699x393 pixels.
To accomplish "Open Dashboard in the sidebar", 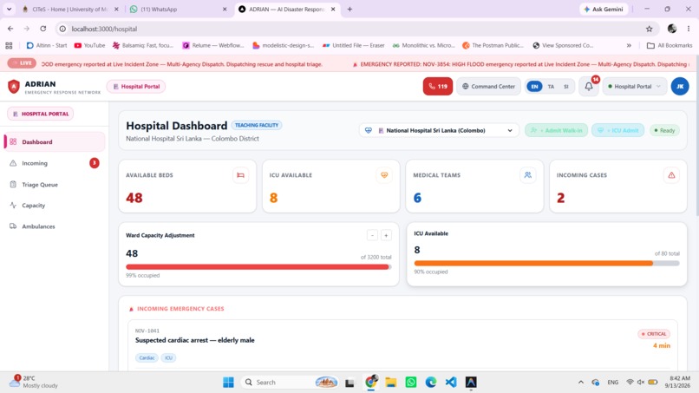I will pos(55,142).
